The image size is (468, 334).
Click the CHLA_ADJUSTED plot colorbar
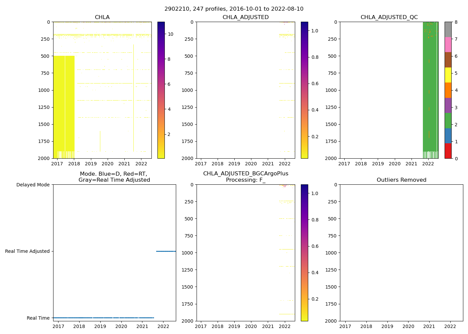[x=304, y=90]
